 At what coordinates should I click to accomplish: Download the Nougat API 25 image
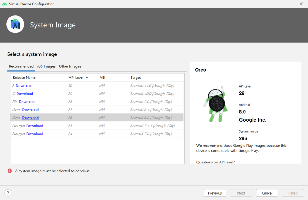coord(35,126)
